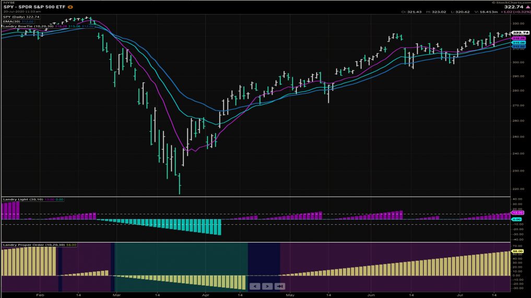Click the Open value 321.43

point(414,12)
